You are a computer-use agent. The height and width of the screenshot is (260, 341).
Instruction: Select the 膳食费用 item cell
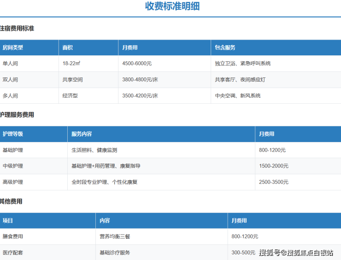pyautogui.click(x=13, y=236)
